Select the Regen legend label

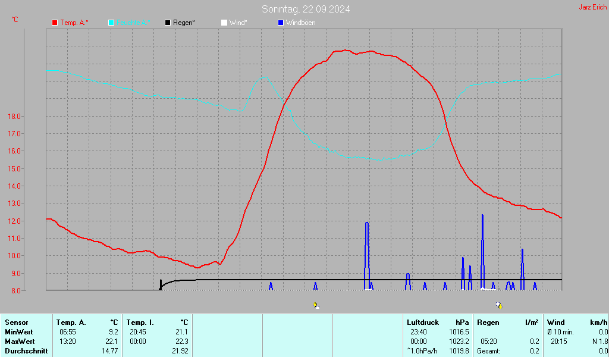[184, 23]
